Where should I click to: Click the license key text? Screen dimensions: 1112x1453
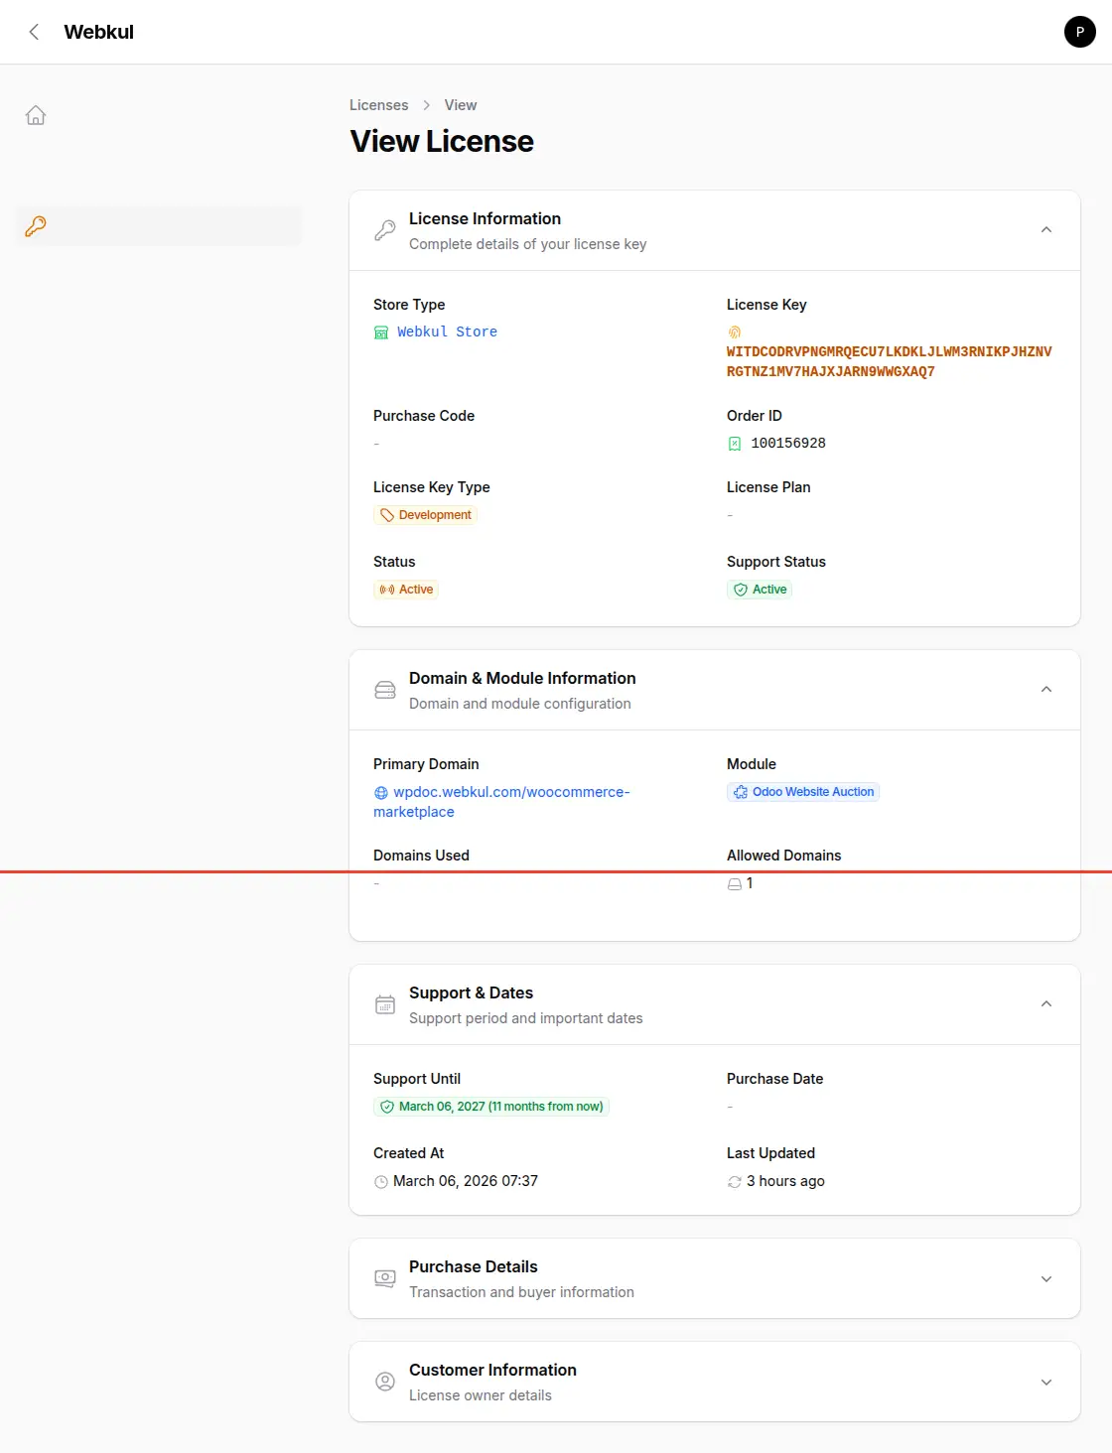[x=889, y=361]
